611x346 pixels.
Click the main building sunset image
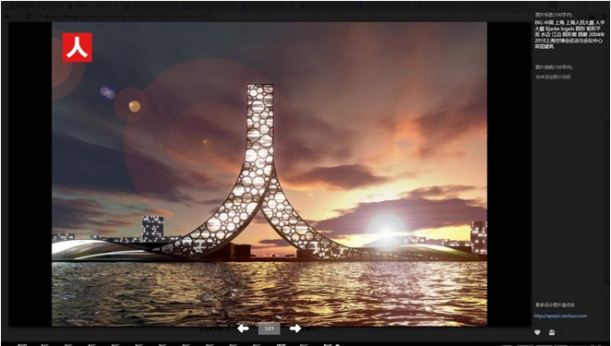(x=270, y=173)
